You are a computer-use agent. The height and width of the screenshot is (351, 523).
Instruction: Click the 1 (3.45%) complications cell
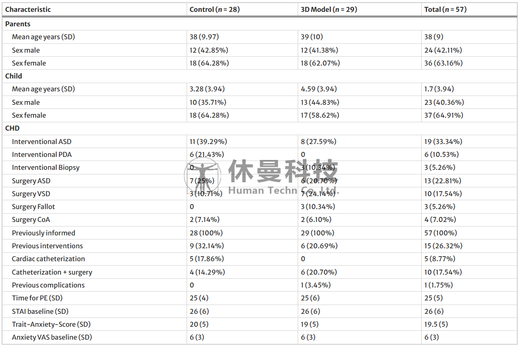pos(316,285)
